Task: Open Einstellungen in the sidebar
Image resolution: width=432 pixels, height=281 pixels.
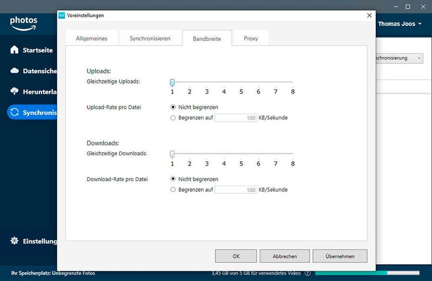Action: (x=40, y=242)
